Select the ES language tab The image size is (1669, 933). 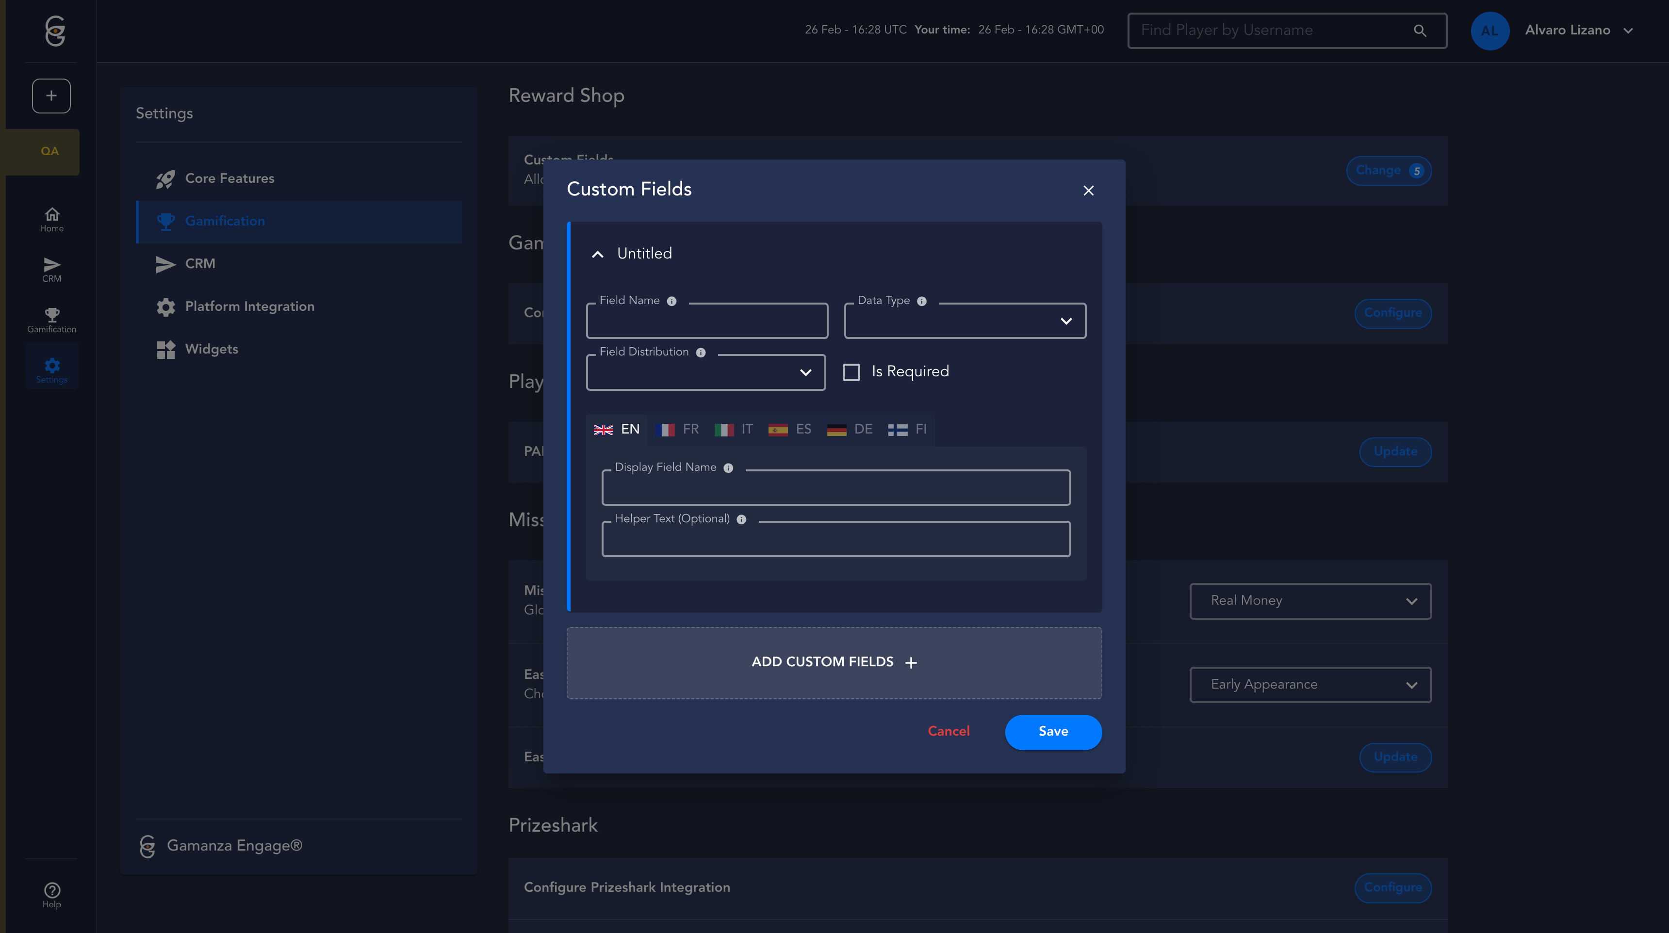[789, 429]
